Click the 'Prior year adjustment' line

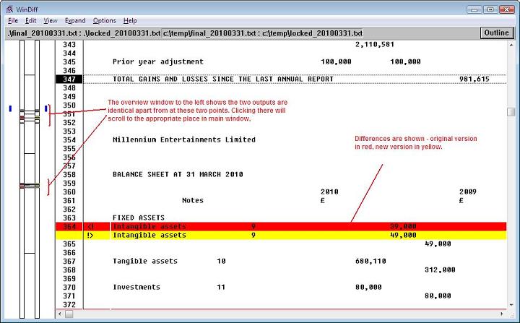(x=158, y=61)
